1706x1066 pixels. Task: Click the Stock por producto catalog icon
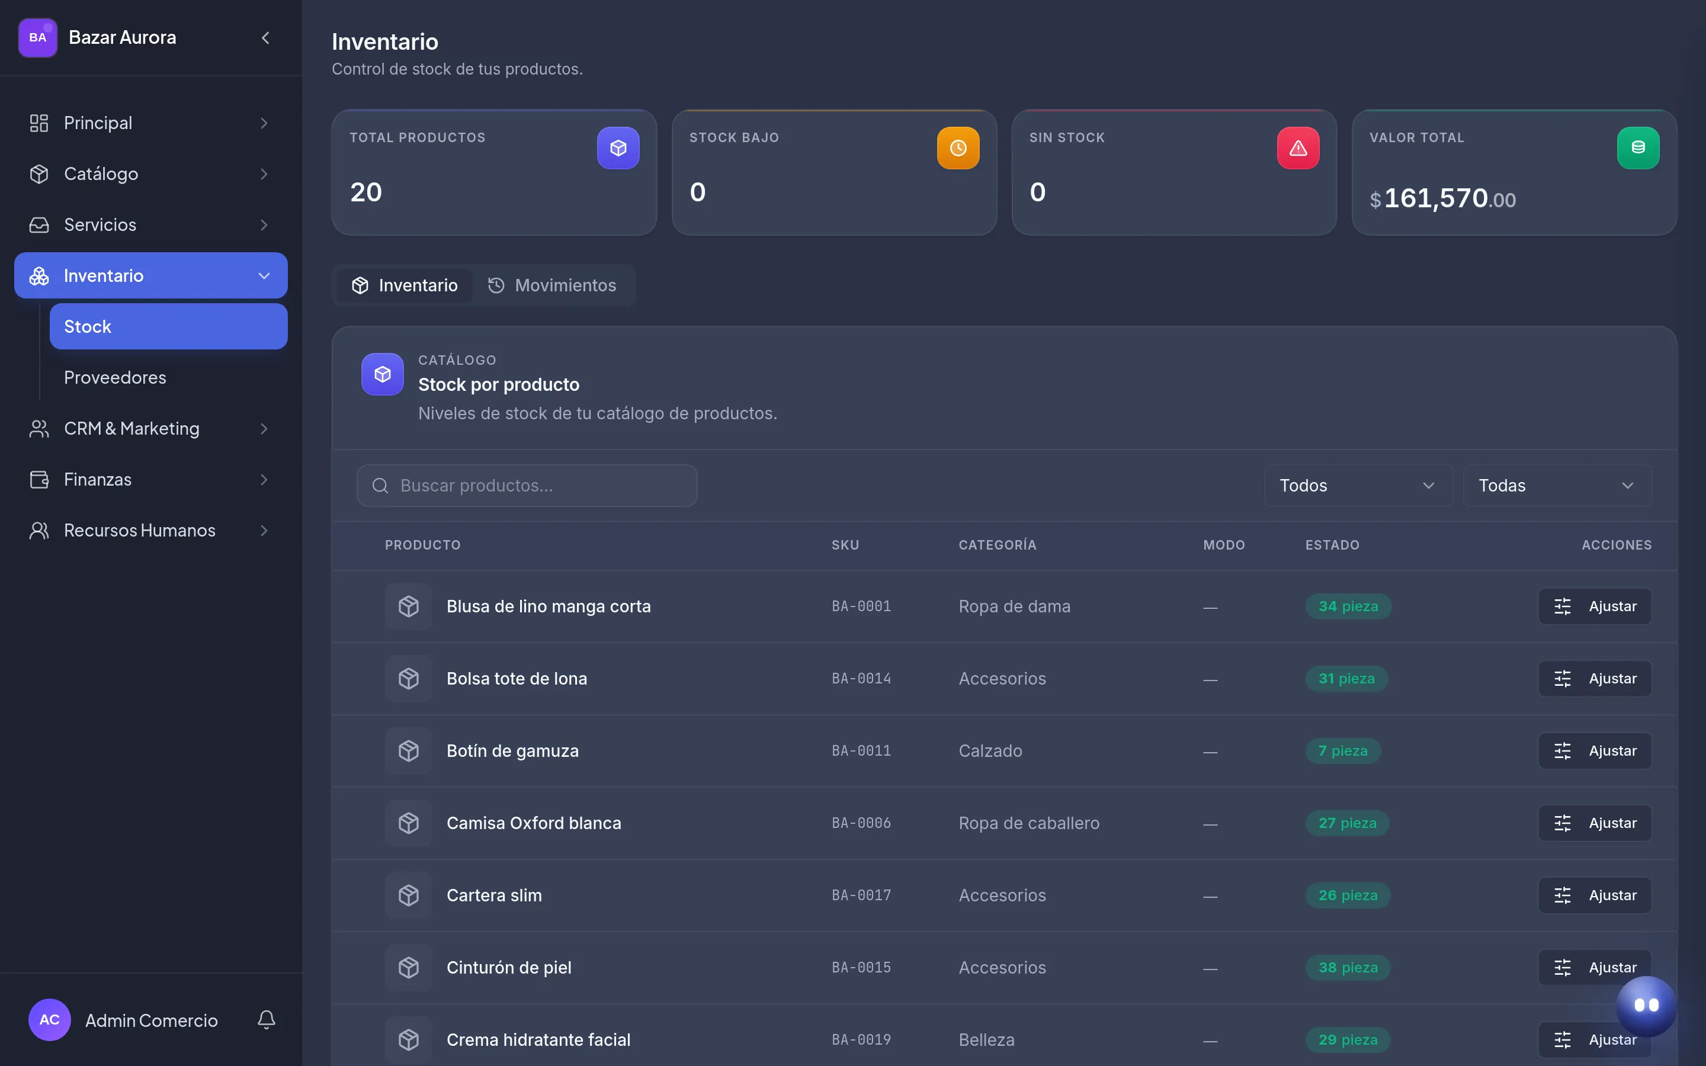coord(382,374)
